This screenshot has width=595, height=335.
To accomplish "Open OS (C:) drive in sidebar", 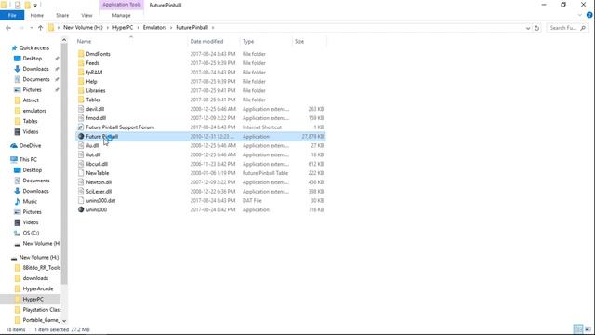I will 31,233.
